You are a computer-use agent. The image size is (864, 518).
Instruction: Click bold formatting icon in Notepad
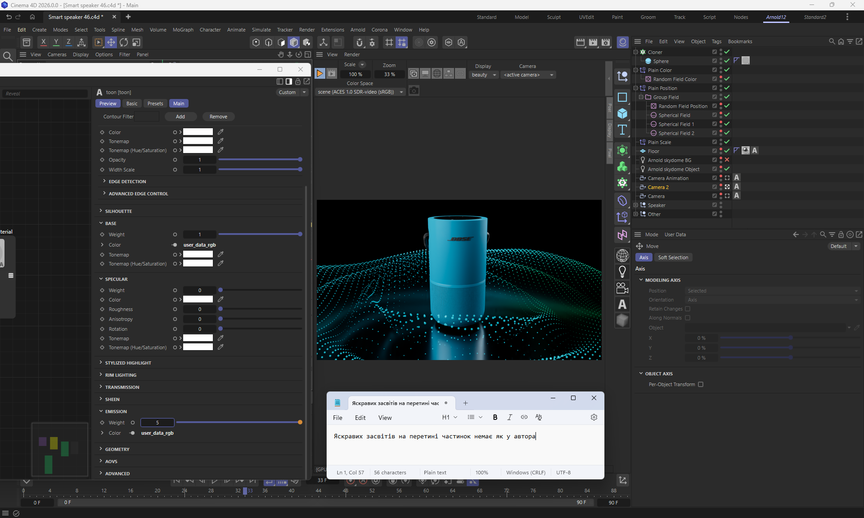[495, 417]
